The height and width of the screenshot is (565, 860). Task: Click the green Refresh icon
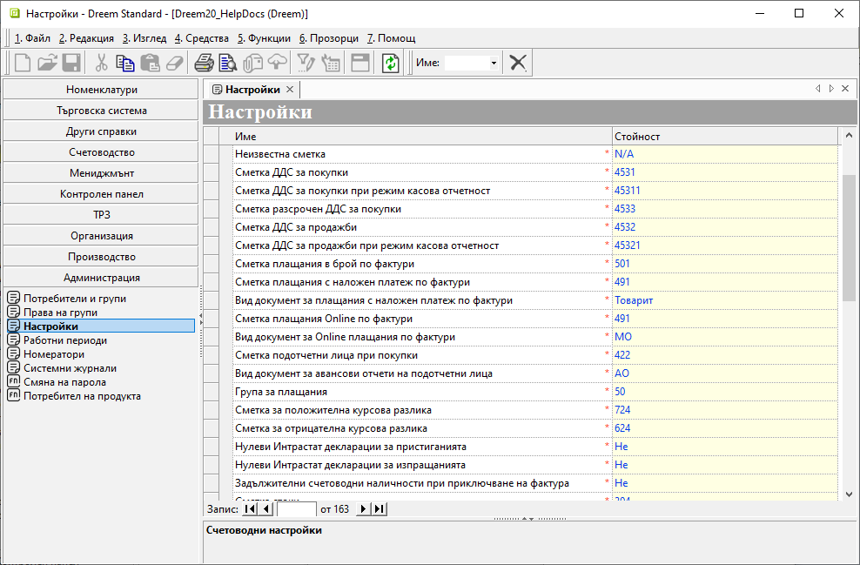point(391,63)
